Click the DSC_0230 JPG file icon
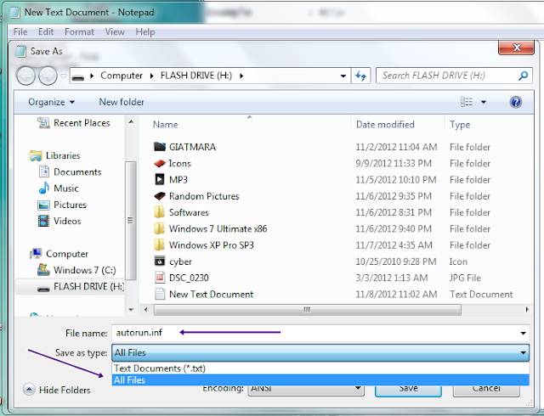 click(160, 278)
